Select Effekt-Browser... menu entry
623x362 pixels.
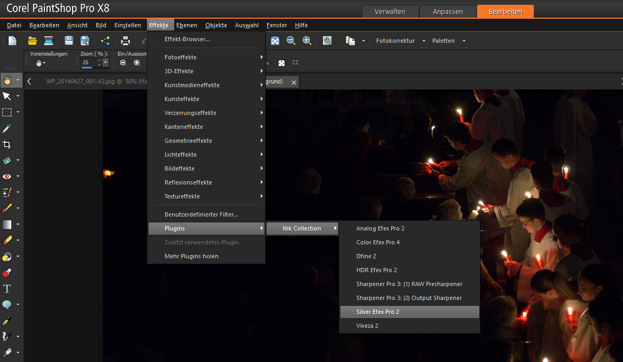pos(207,39)
